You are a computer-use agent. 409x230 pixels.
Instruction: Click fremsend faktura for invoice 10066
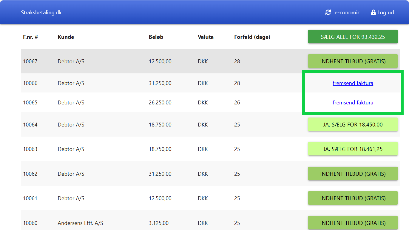click(353, 83)
